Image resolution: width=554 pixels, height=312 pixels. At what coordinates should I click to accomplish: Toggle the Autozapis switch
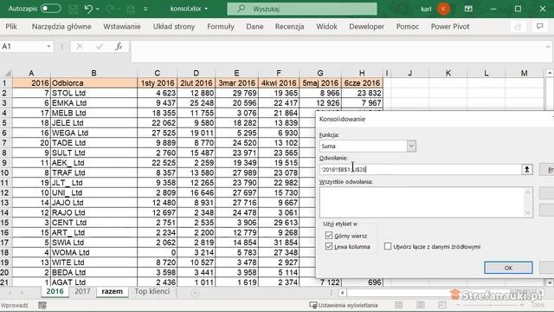tap(51, 9)
